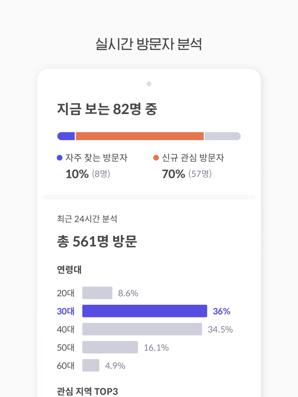Select the purple segment of the visitor bar

click(66, 136)
